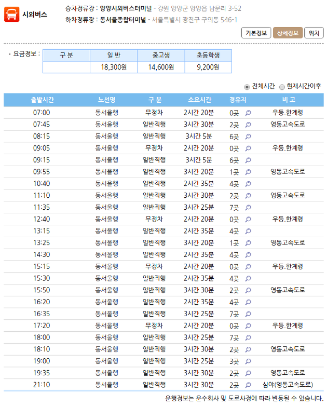Click 동서울종합터미널 alighting stop name
The image size is (327, 407).
point(123,20)
